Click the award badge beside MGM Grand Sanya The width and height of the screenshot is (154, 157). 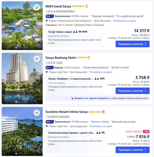(86, 6)
